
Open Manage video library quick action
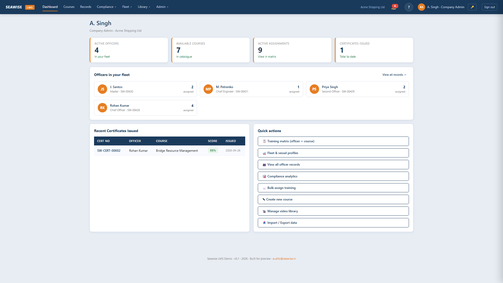(333, 211)
